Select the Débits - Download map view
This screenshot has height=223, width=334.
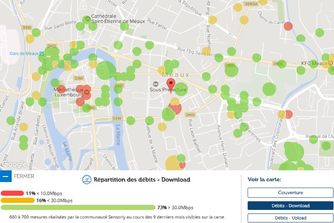(x=290, y=205)
